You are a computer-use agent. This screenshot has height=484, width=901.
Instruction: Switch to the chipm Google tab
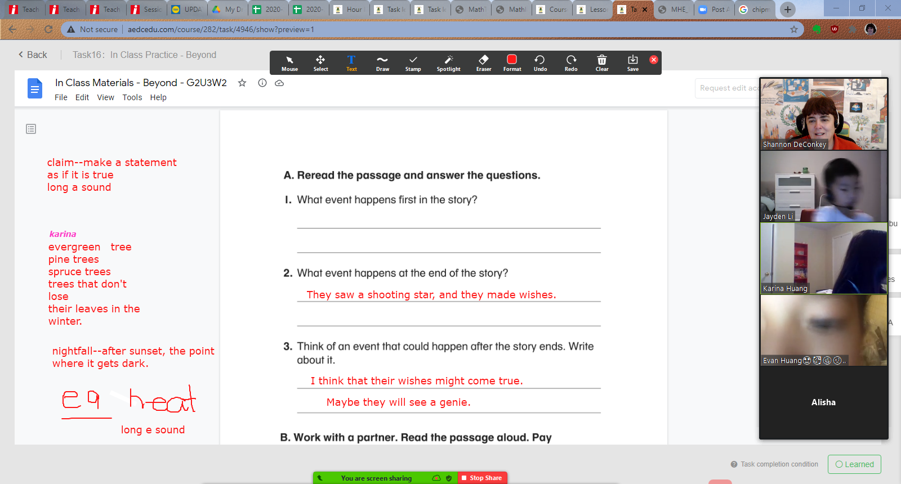[x=755, y=10]
